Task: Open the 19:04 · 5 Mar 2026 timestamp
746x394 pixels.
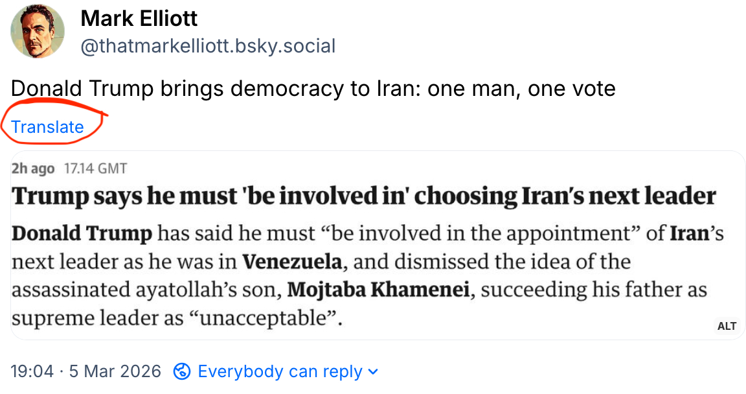Action: 86,371
